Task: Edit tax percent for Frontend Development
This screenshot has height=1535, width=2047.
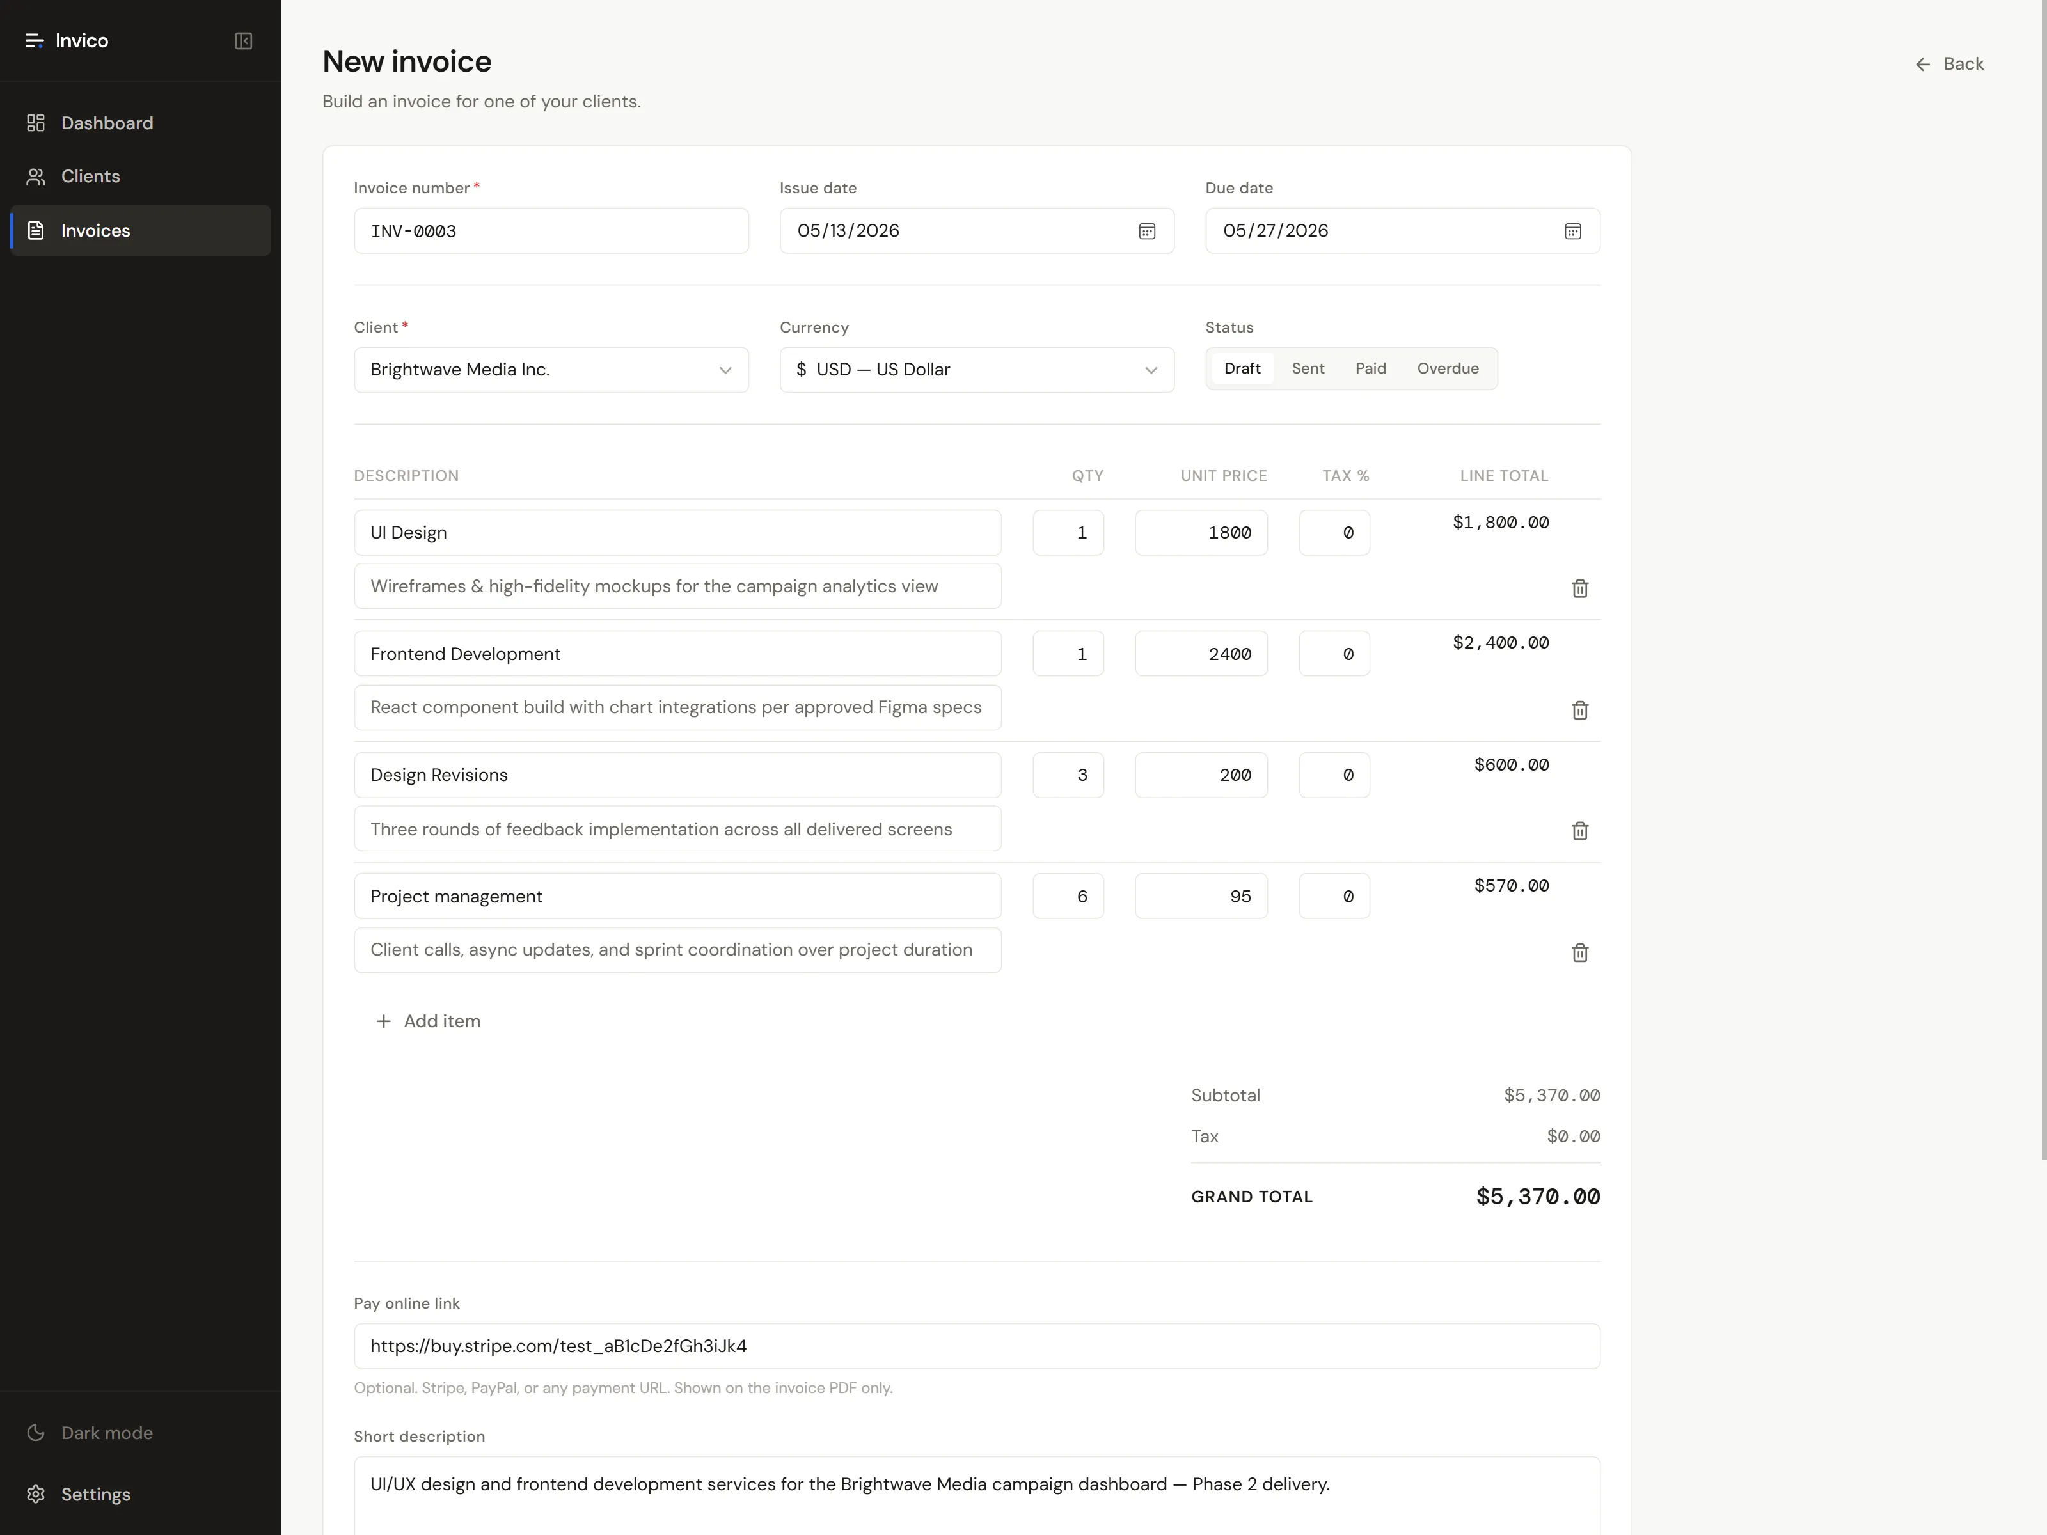Action: coord(1334,654)
